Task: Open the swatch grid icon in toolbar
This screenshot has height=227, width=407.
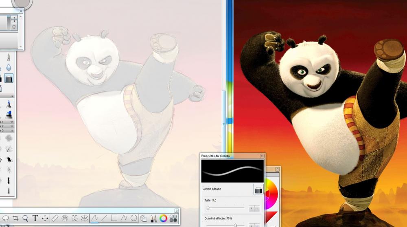Action: pyautogui.click(x=173, y=218)
